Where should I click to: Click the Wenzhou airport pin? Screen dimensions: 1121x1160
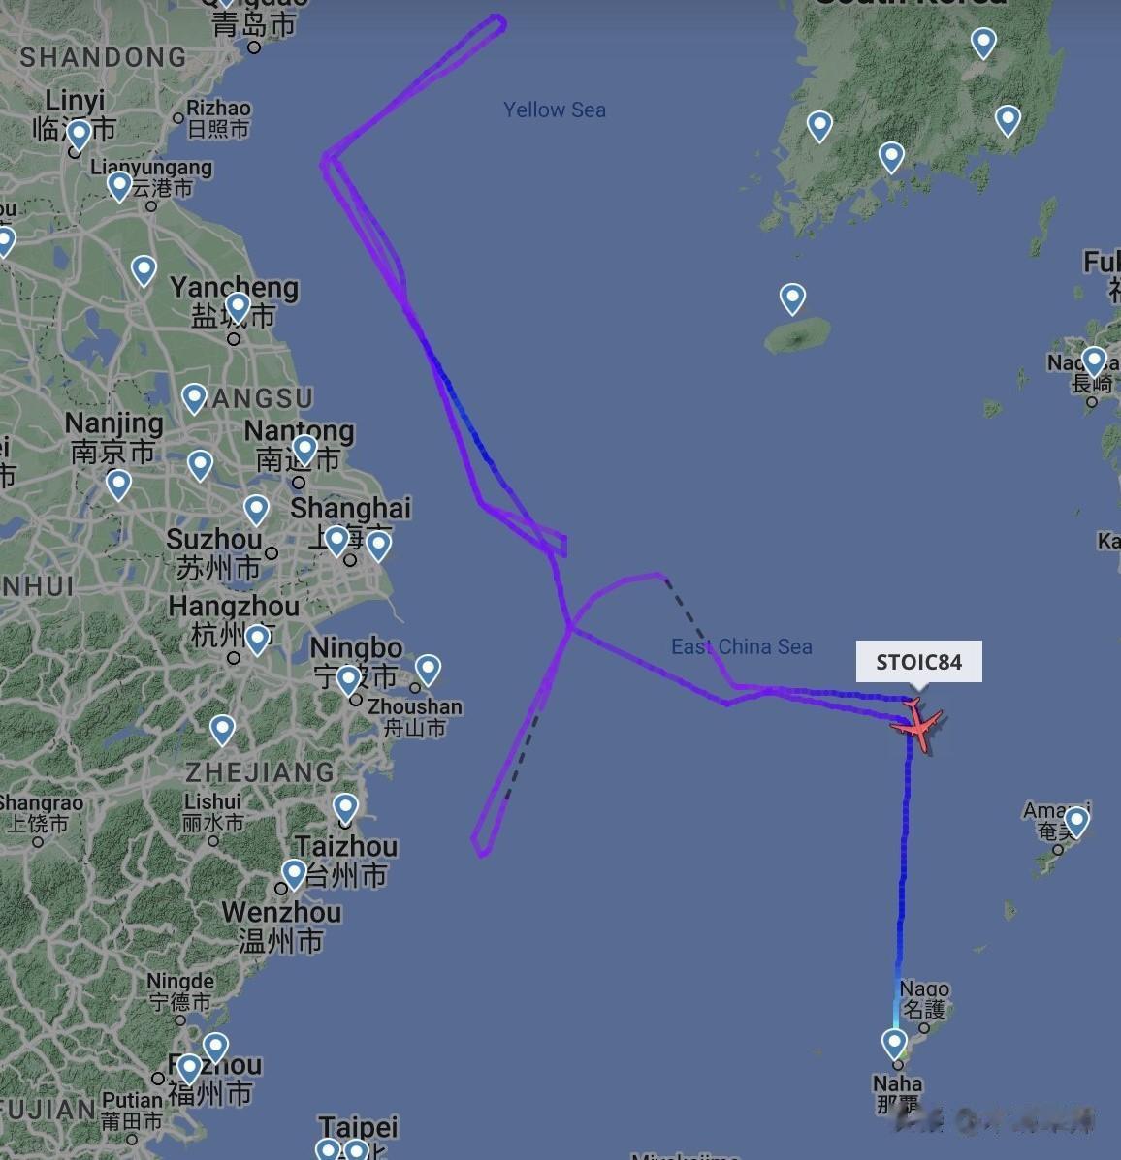pyautogui.click(x=294, y=874)
